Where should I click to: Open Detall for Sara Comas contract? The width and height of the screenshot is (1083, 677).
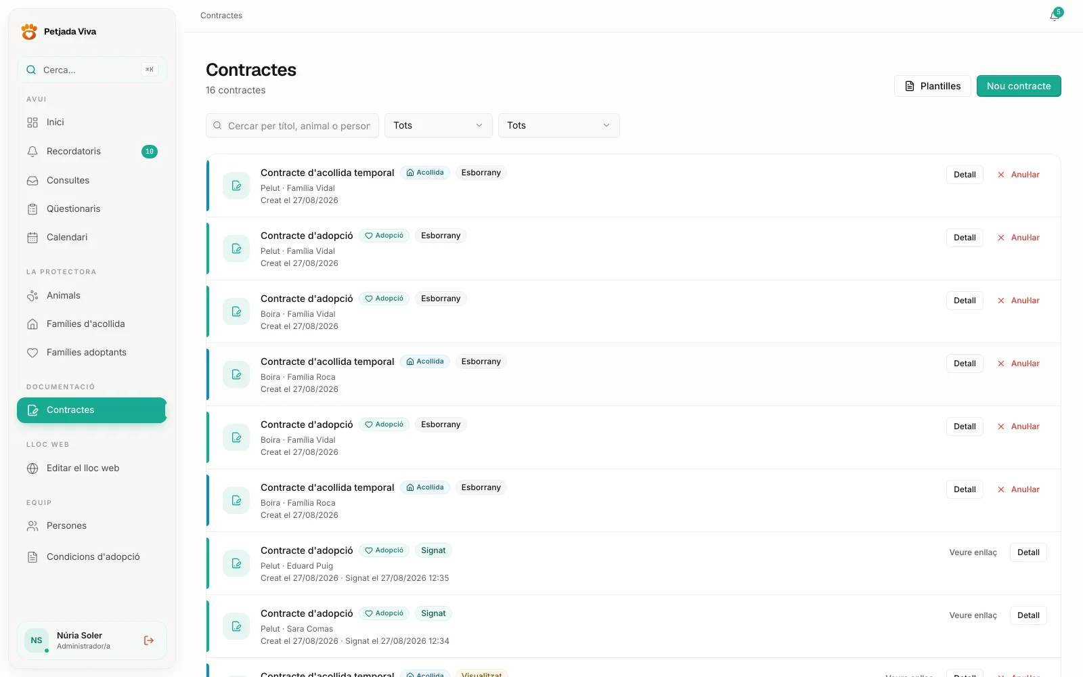pos(1028,615)
